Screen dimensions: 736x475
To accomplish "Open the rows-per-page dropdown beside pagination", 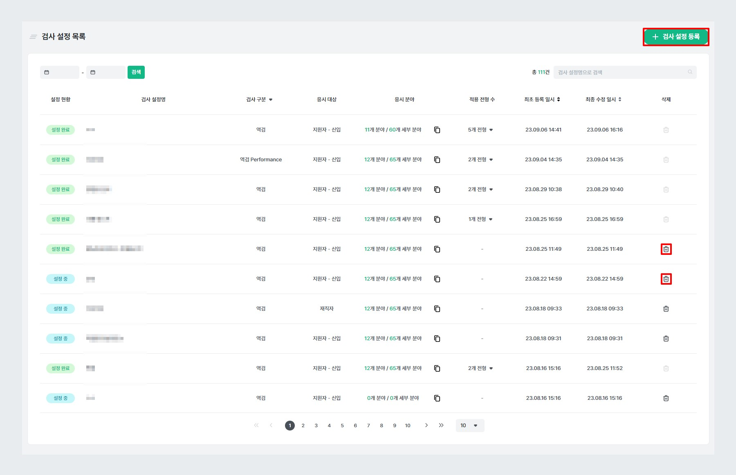I will click(x=470, y=426).
